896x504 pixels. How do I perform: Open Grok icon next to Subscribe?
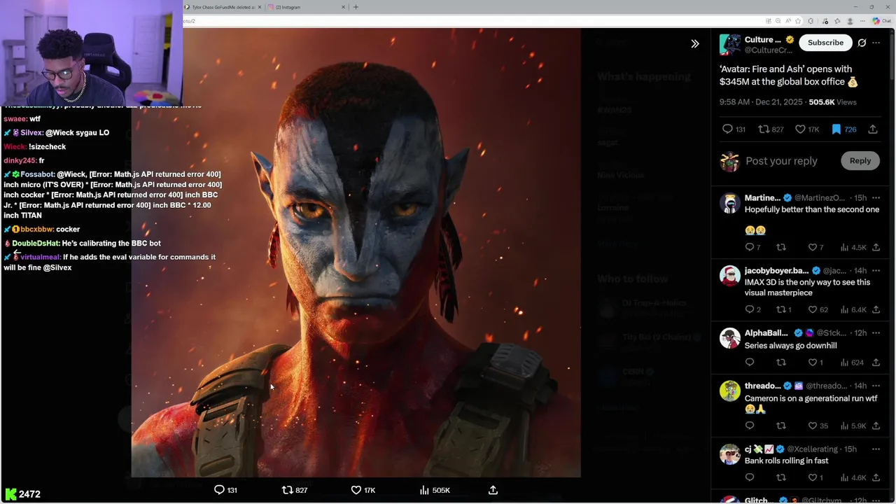(x=862, y=43)
